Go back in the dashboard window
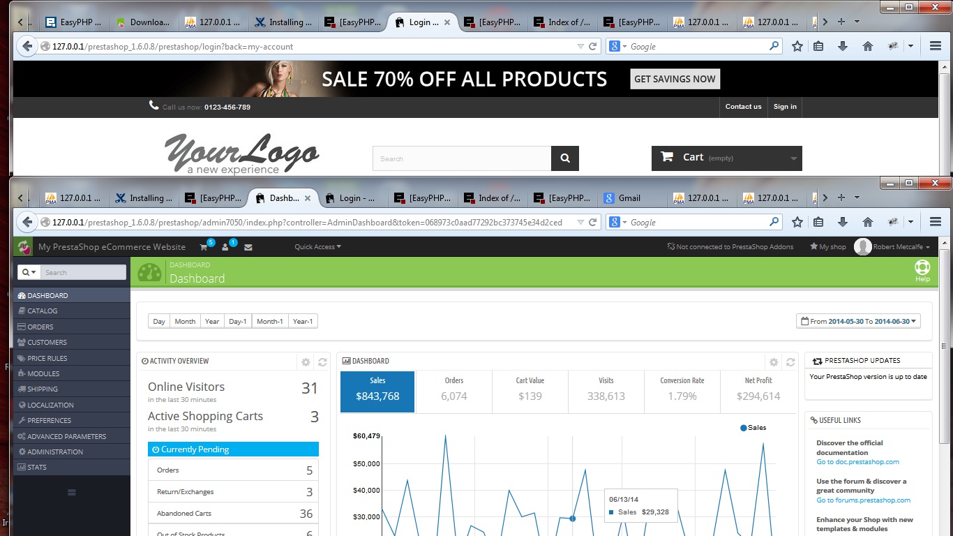953x536 pixels. (x=27, y=223)
